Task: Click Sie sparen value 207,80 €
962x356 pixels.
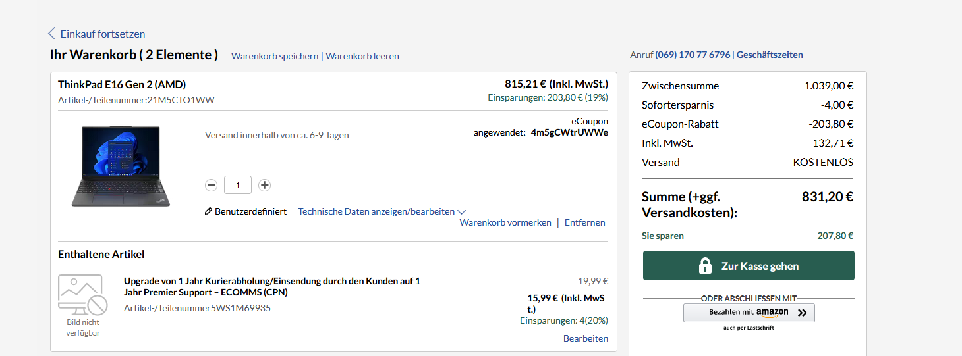Action: tap(835, 236)
